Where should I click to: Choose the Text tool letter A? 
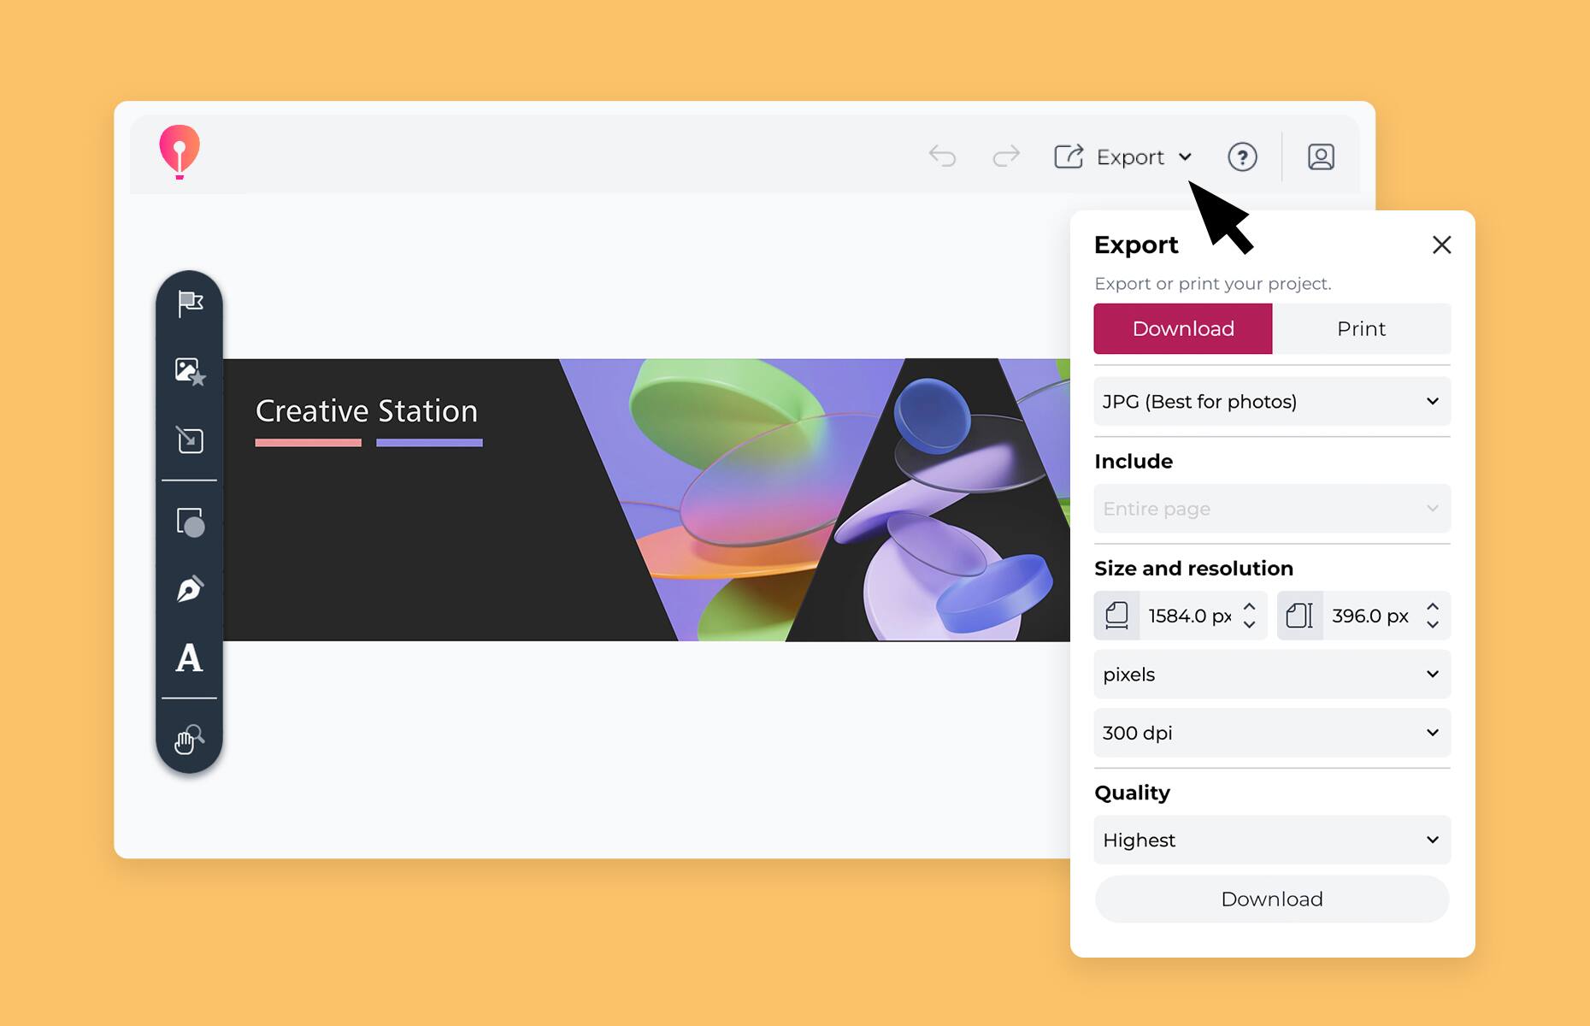coord(190,658)
